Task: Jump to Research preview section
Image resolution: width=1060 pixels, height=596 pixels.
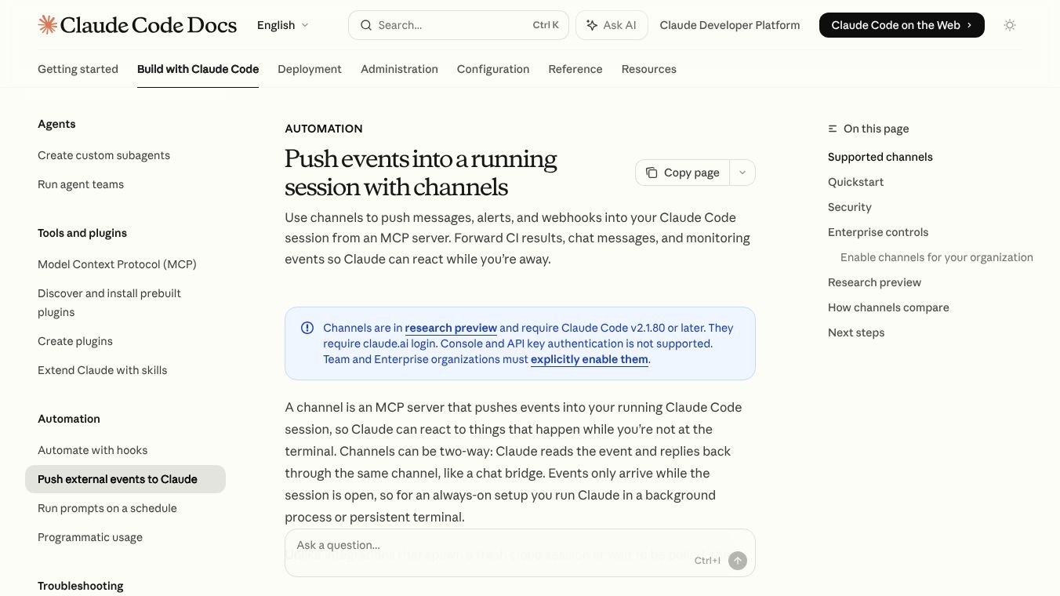Action: [874, 282]
